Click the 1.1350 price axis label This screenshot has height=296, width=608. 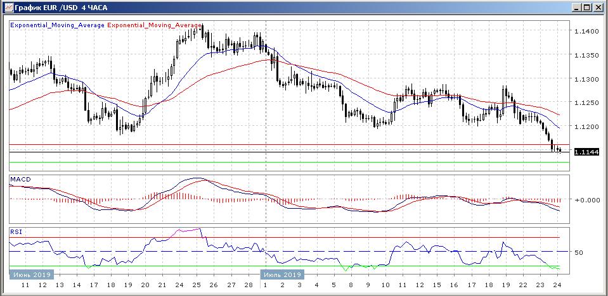pyautogui.click(x=586, y=55)
